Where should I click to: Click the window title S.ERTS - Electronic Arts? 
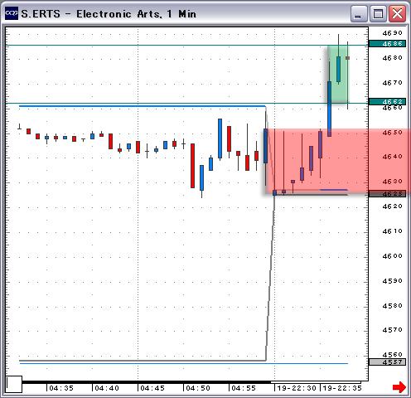(109, 14)
